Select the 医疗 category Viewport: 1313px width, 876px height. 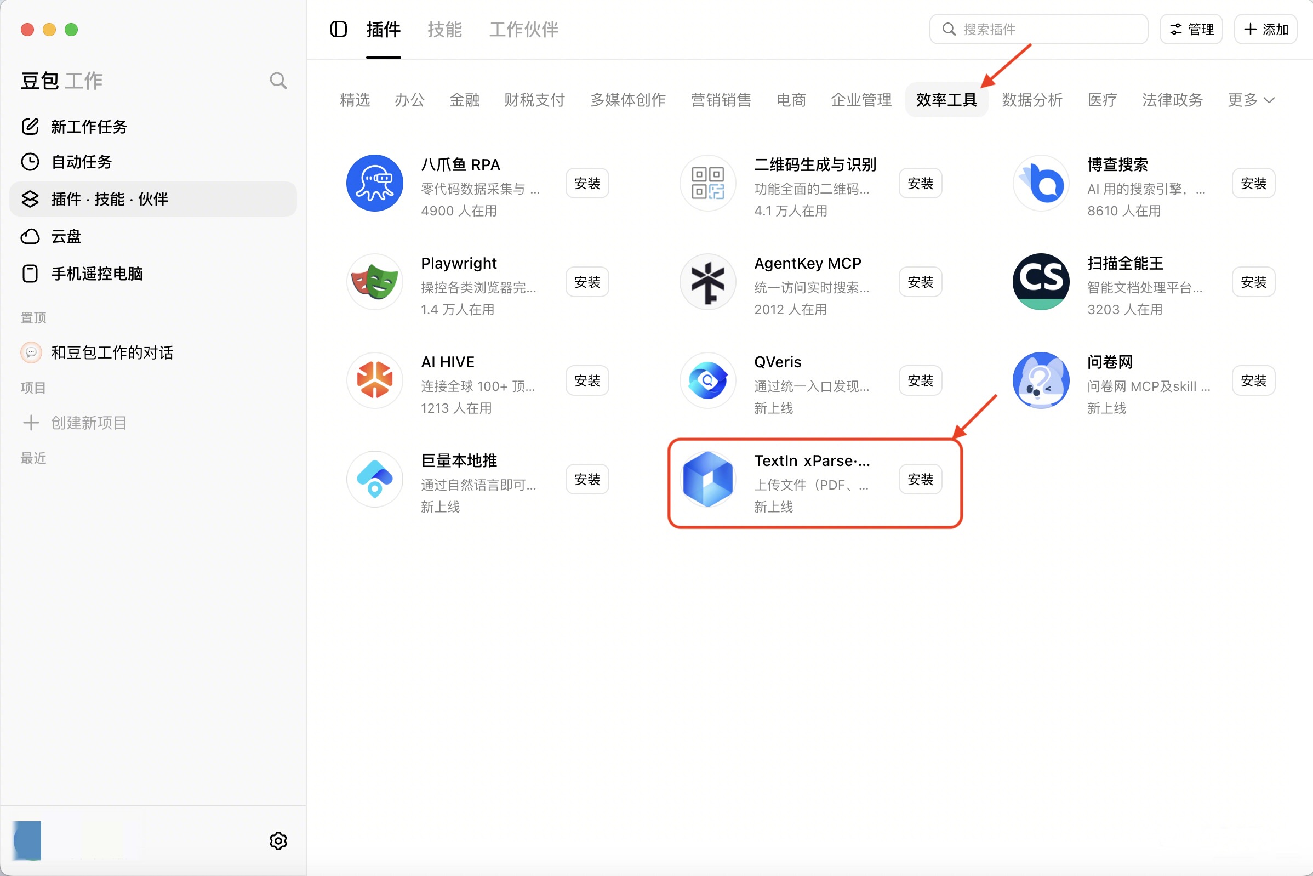[x=1103, y=100]
